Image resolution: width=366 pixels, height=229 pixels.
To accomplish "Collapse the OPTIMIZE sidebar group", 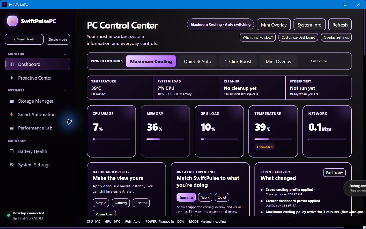I will [x=65, y=90].
